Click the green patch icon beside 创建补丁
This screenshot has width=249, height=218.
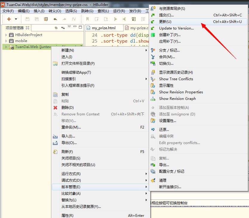tap(153, 35)
